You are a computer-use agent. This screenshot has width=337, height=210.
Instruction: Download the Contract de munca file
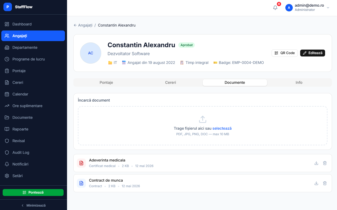pos(316,183)
